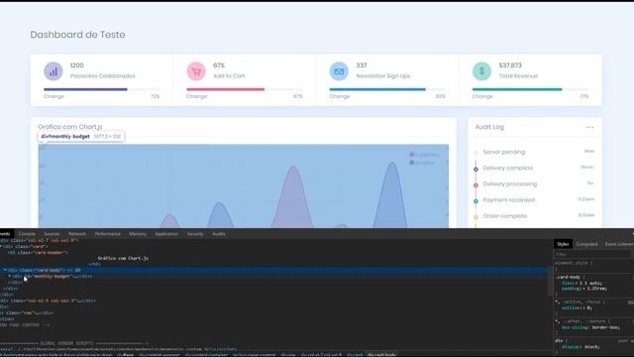Toggle the first chart legend item
This screenshot has height=357, width=634.
[424, 155]
